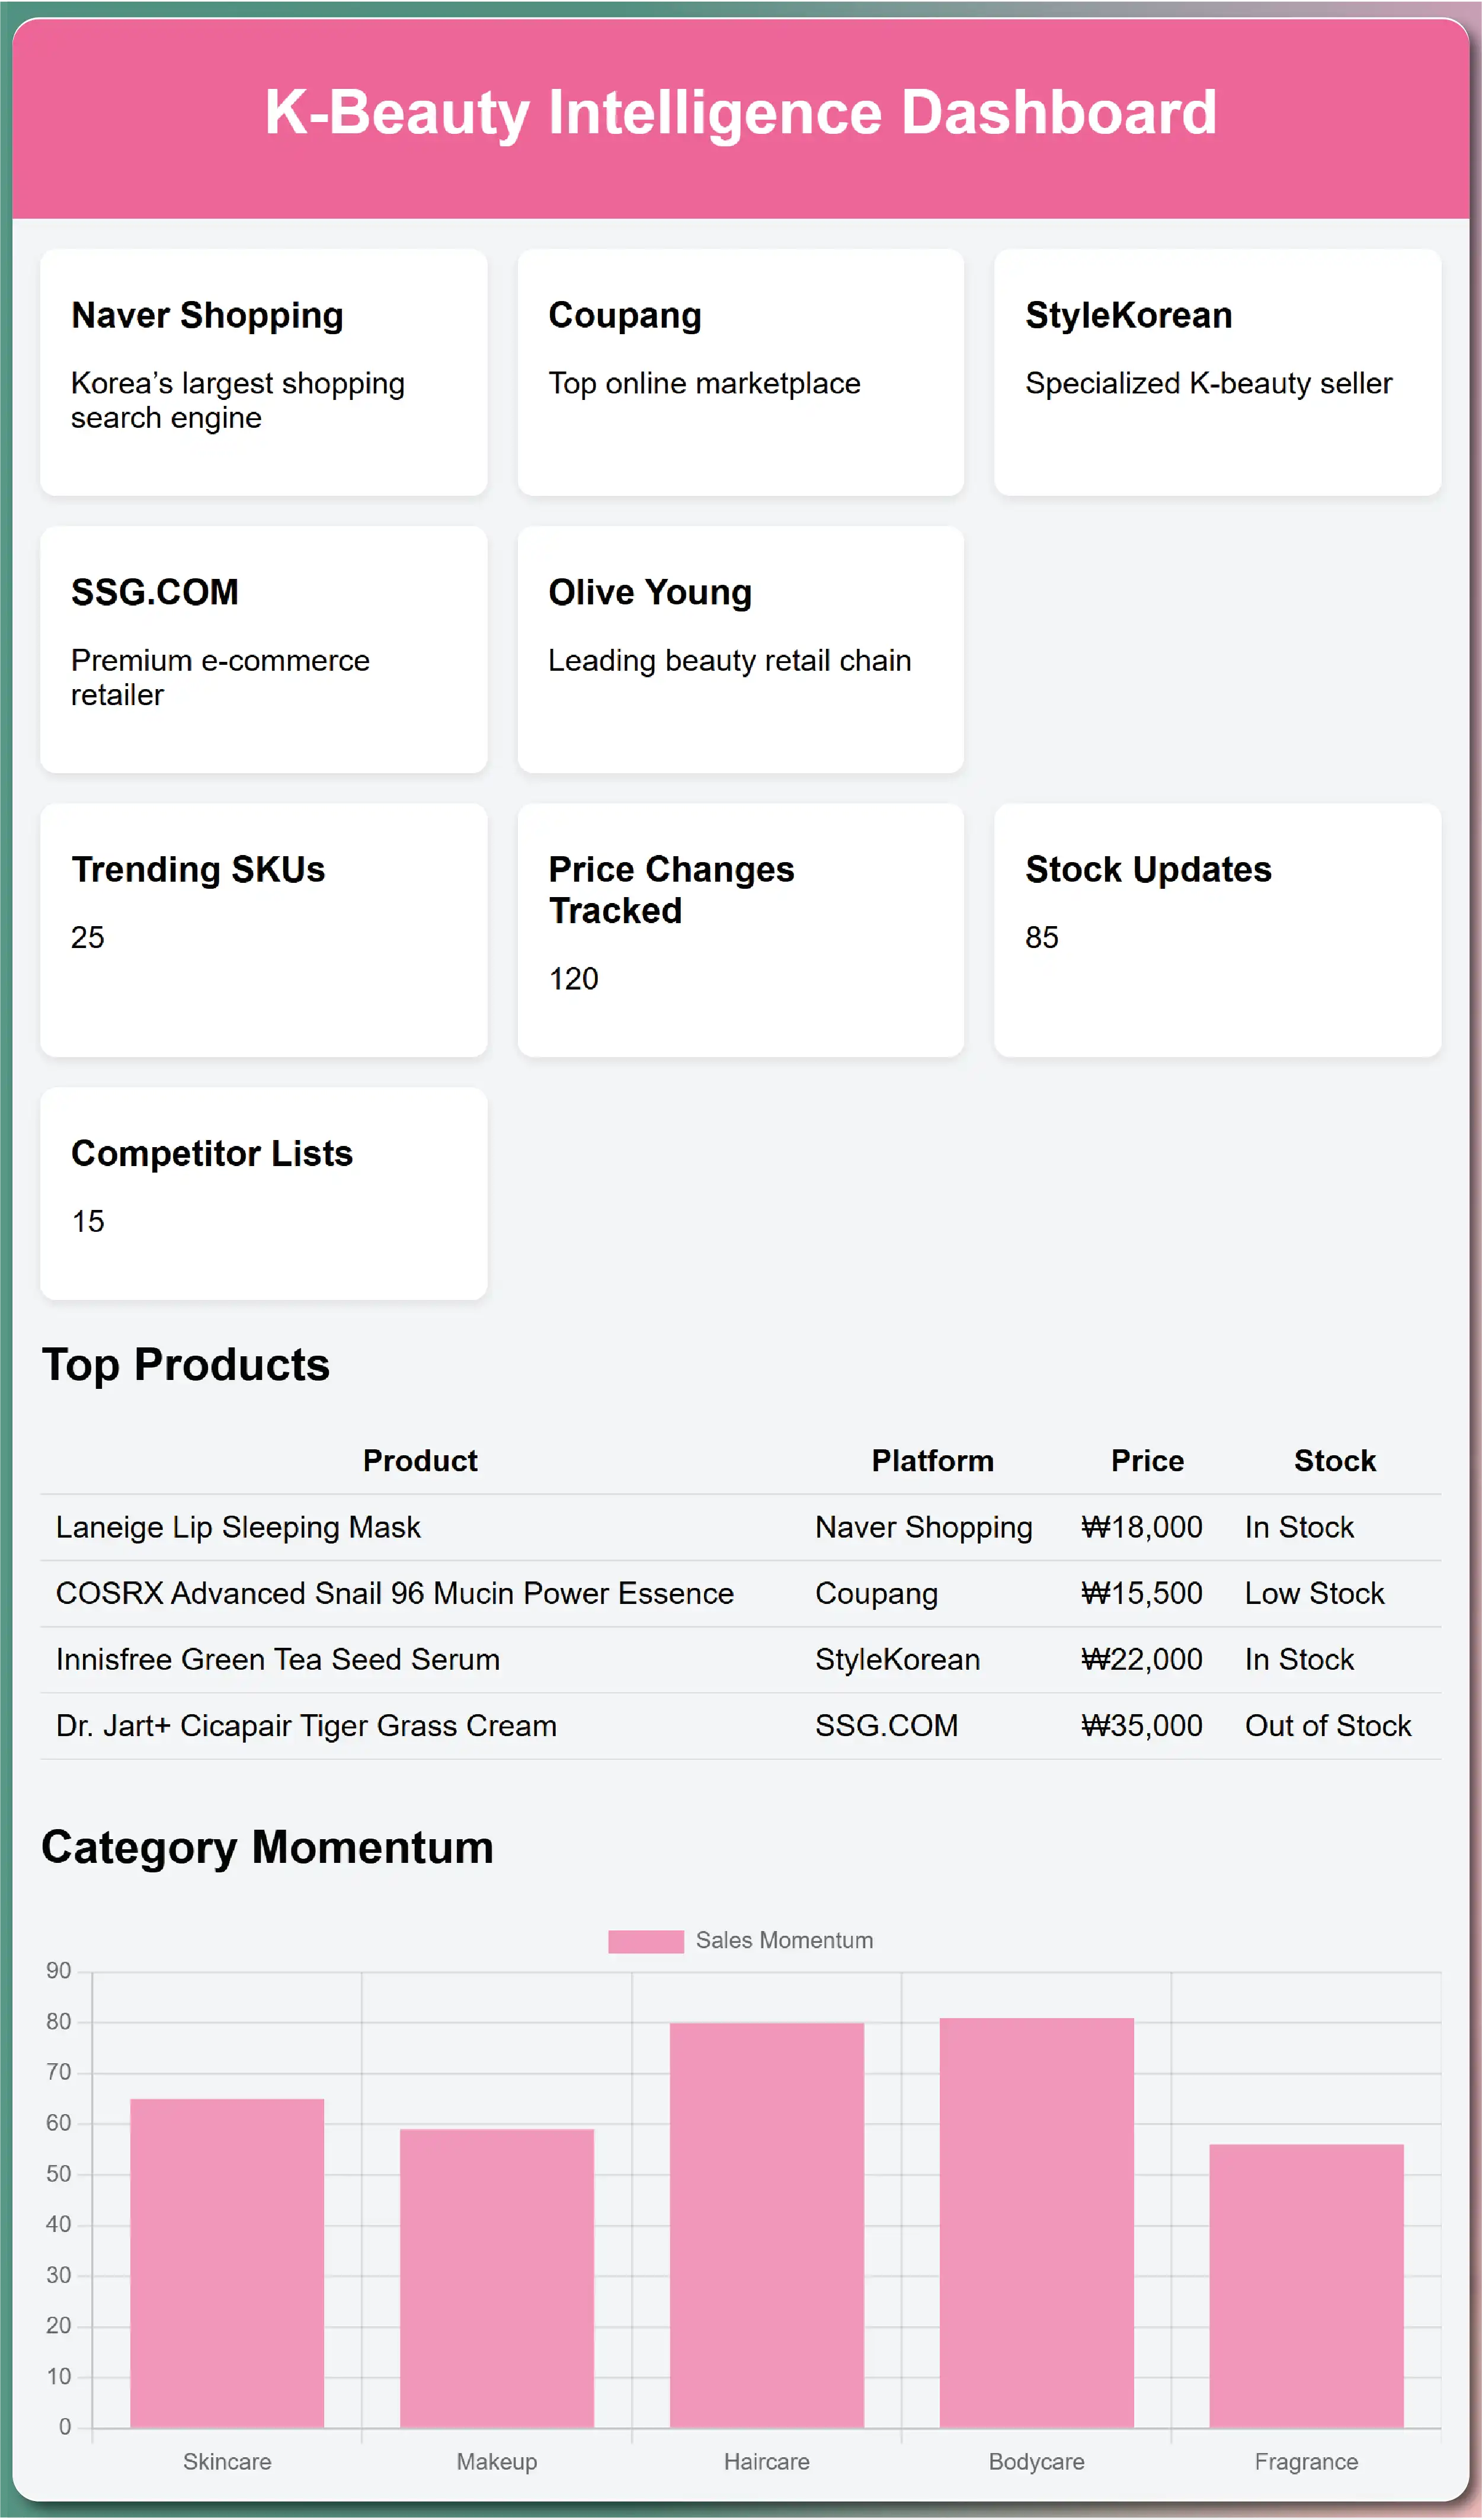Click the Naver Shopping platform card

click(x=263, y=372)
